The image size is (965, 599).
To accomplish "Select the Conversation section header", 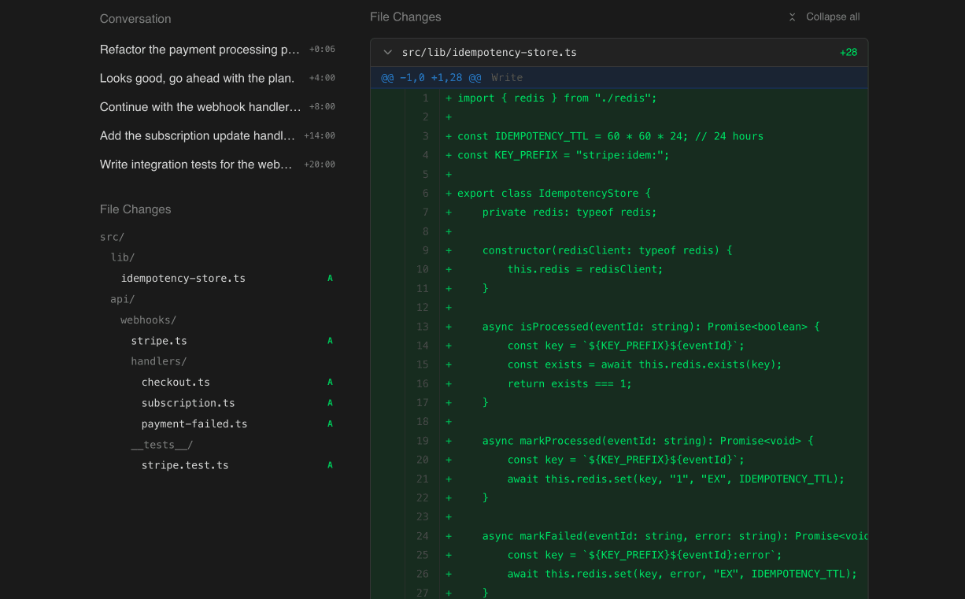I will pyautogui.click(x=135, y=18).
